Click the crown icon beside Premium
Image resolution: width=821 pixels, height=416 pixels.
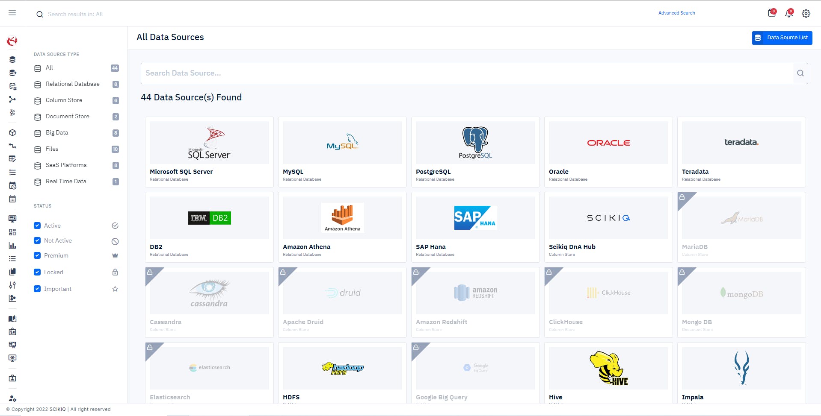coord(115,255)
